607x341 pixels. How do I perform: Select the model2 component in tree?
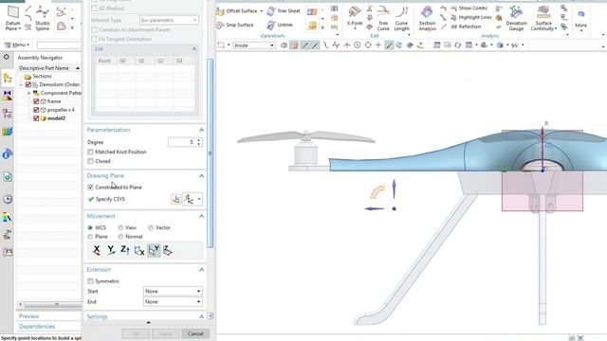click(56, 118)
